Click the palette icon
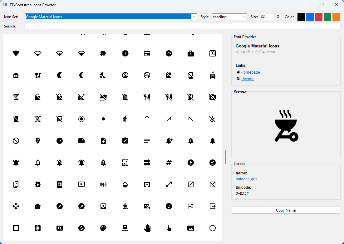The image size is (344, 244). [103, 228]
